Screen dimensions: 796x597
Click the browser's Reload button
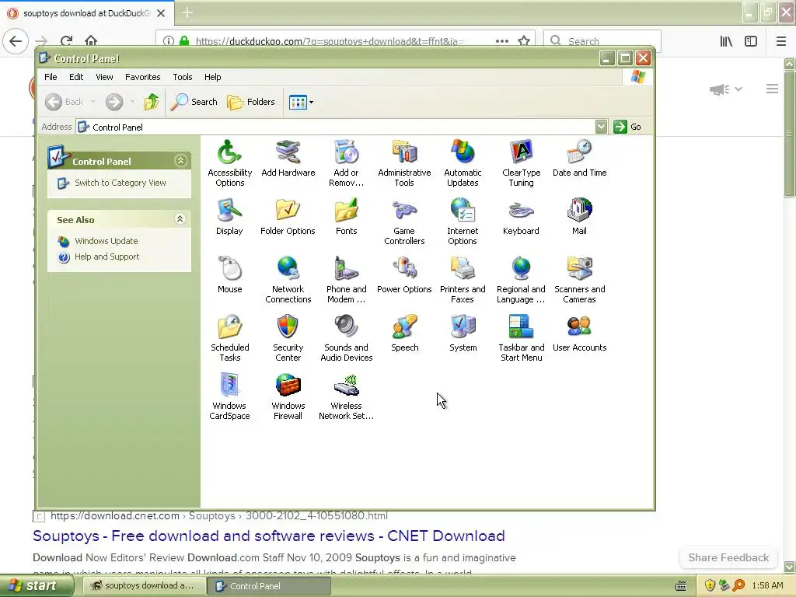point(67,40)
